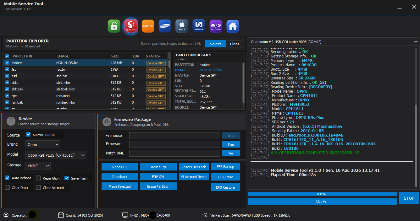Select the Qualcomm platform icon
The height and width of the screenshot is (221, 420).
pos(131,26)
